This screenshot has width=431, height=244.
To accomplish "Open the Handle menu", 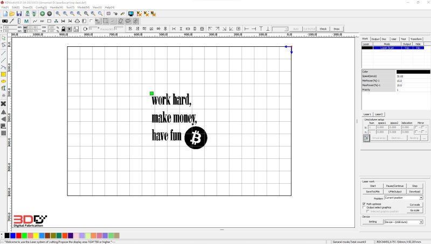I will 57,8.
